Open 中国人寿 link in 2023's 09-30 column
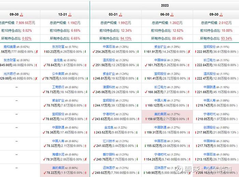Image resolution: width=239 pixels, height=177 pixels. click(210, 100)
